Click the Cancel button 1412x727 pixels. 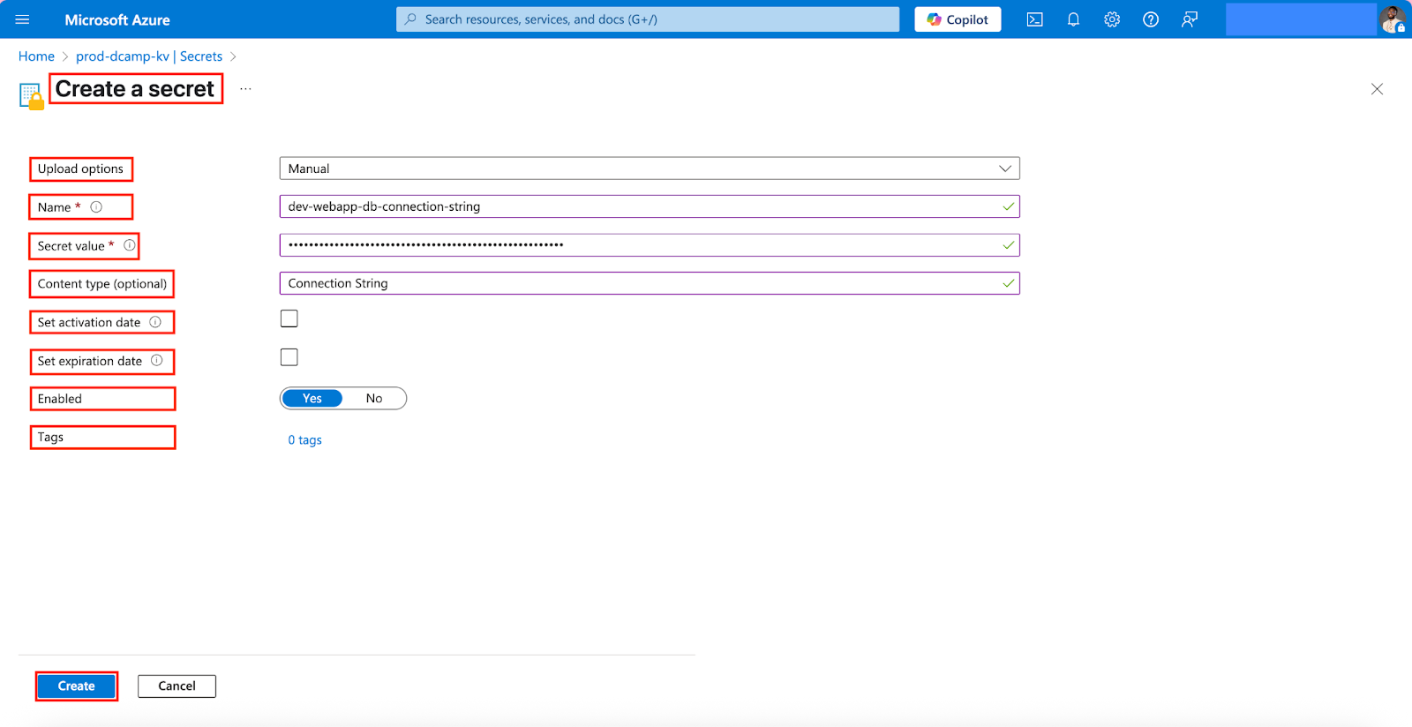[176, 686]
